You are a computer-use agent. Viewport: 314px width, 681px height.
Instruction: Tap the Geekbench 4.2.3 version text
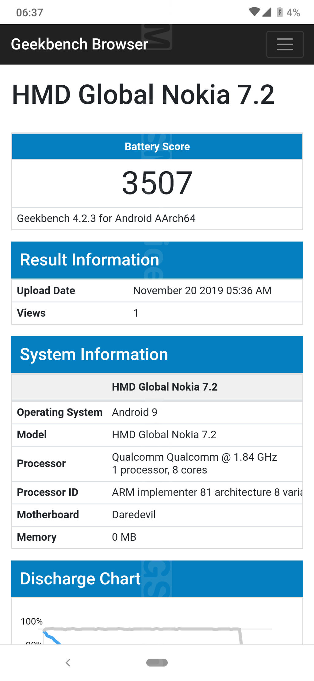point(106,219)
